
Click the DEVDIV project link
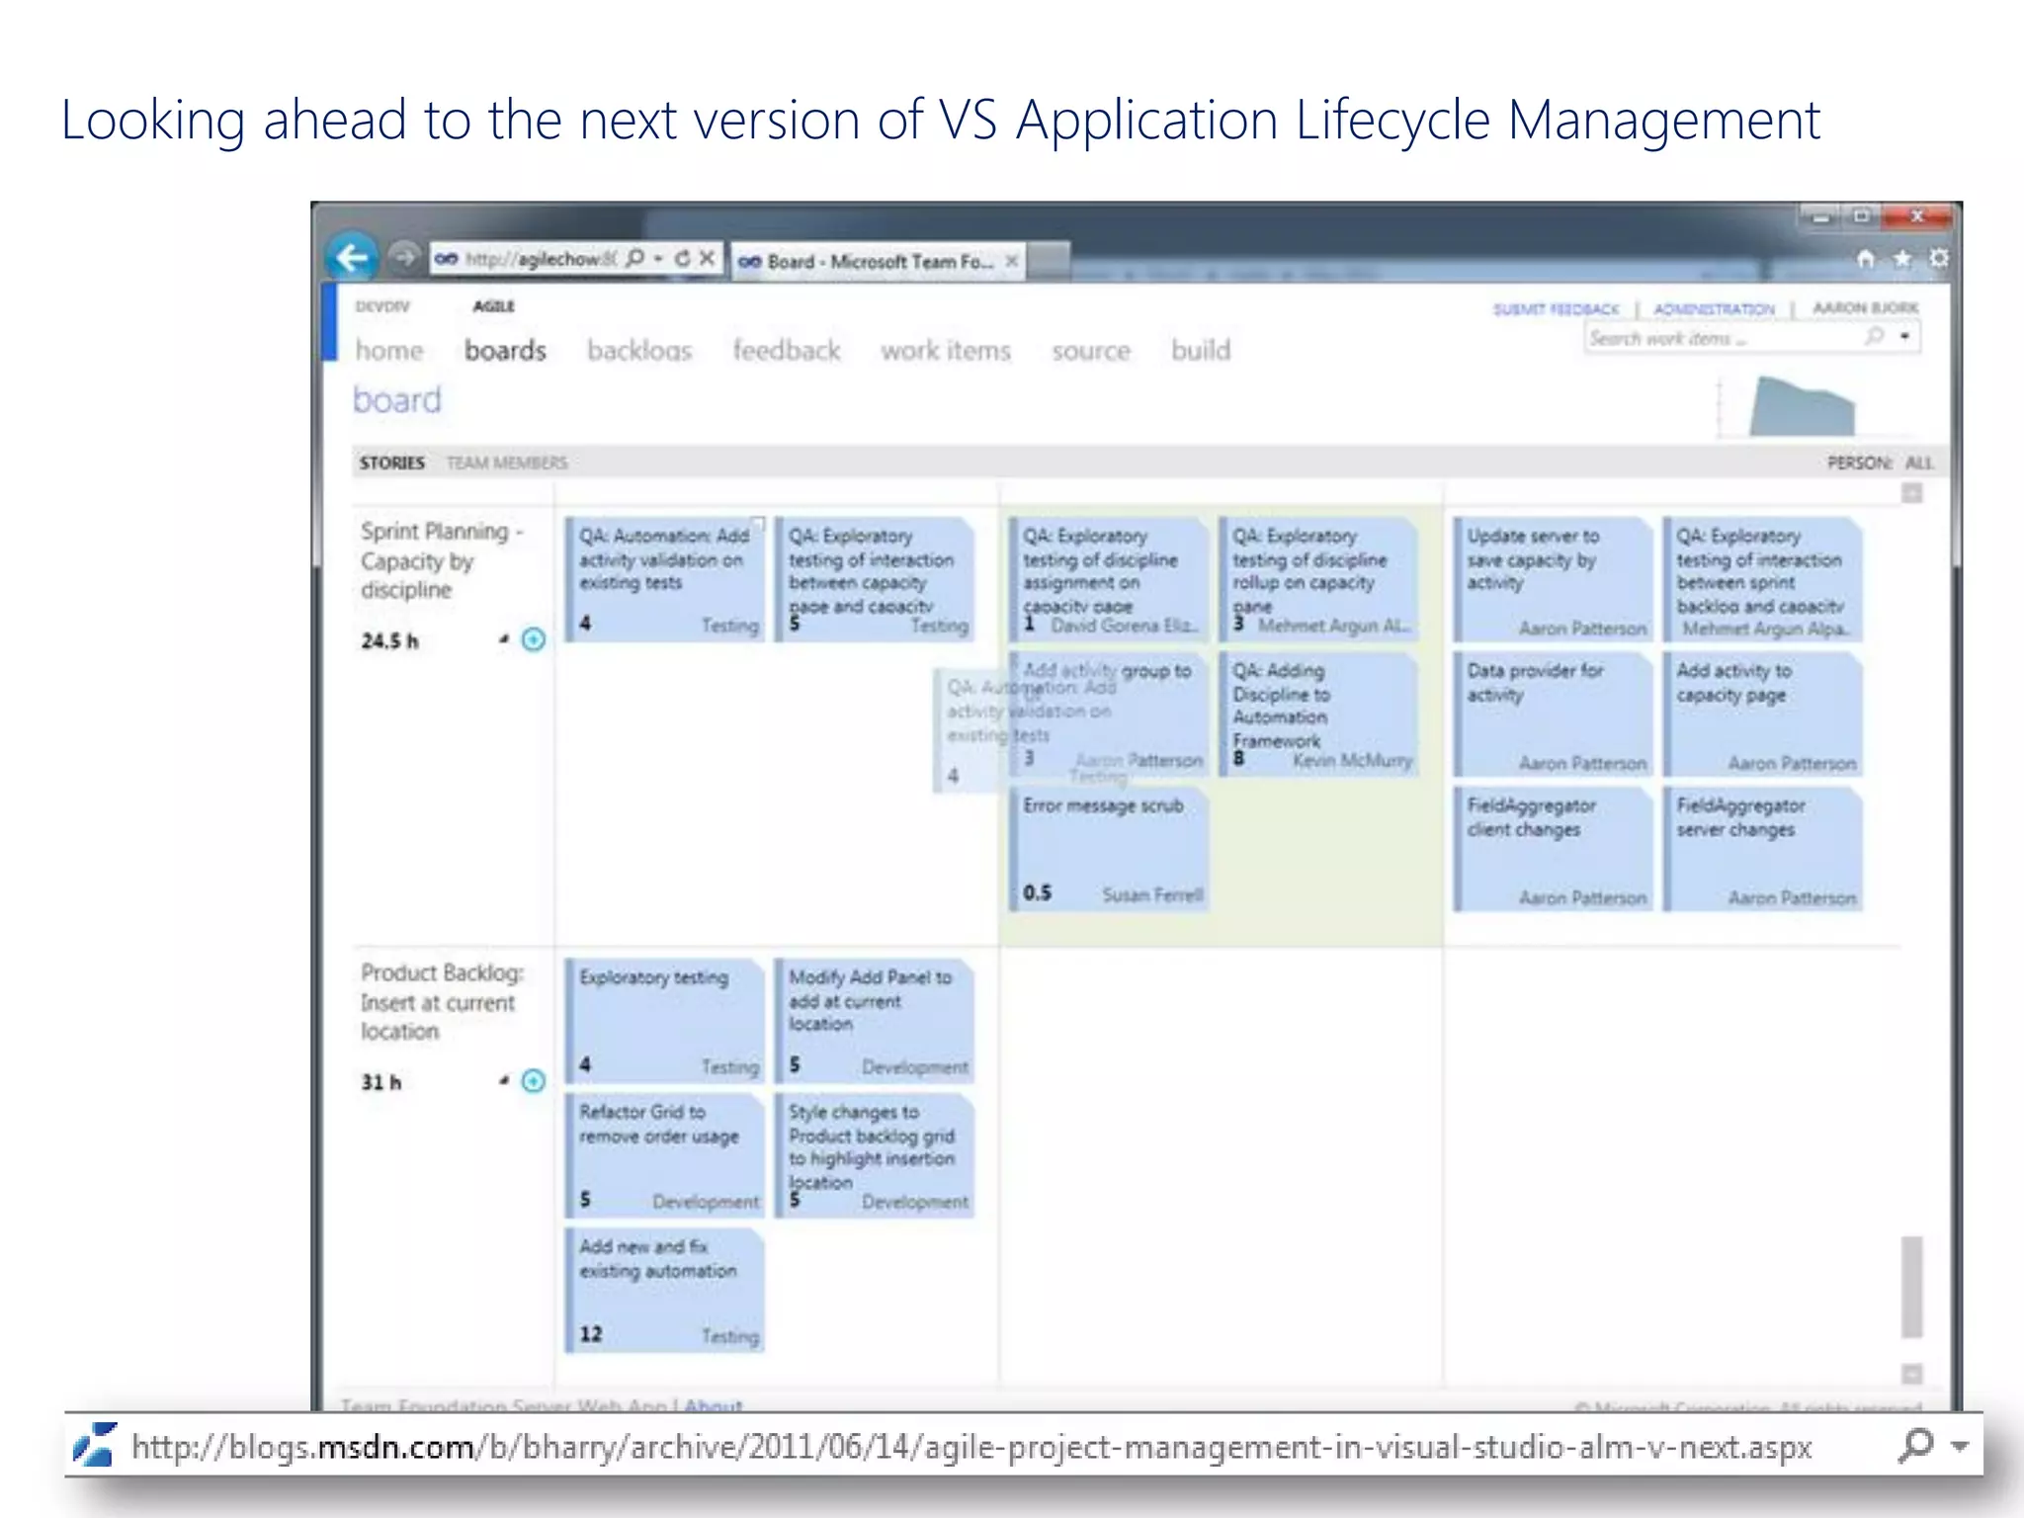coord(382,306)
